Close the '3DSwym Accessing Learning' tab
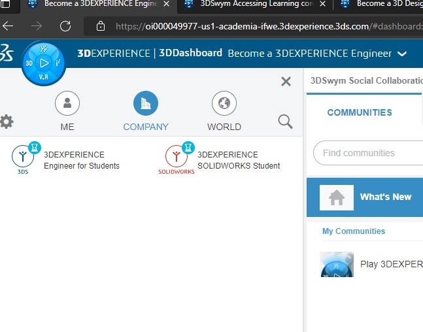 [322, 4]
